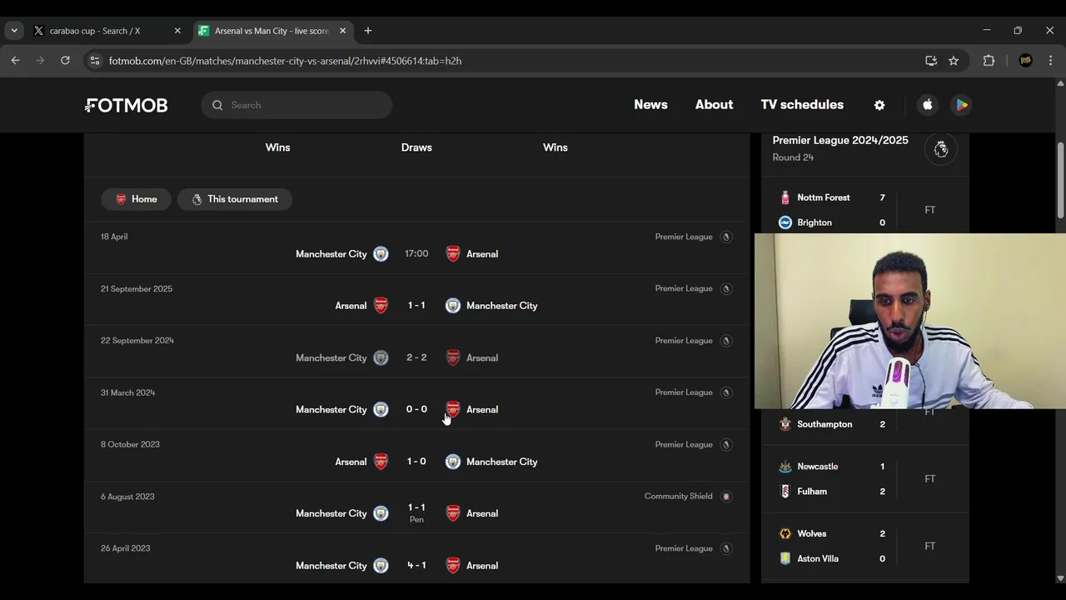Open the browser tab search dropdown
This screenshot has height=600, width=1066.
click(x=14, y=31)
